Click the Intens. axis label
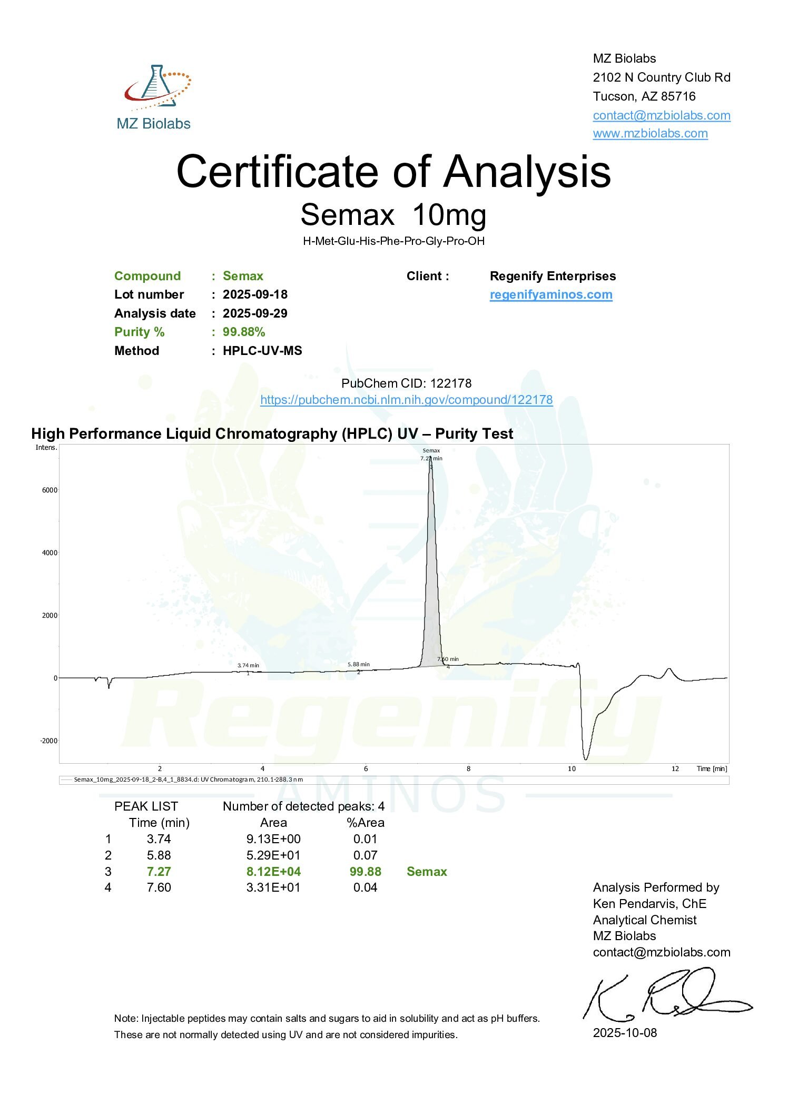 pyautogui.click(x=46, y=448)
